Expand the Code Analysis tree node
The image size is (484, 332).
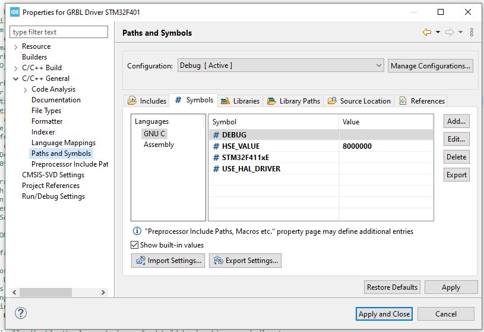coord(26,90)
